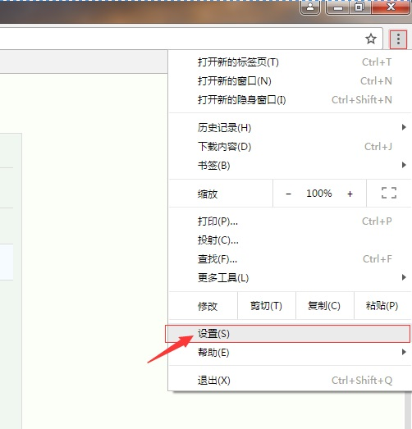Decrease zoom with the minus button
This screenshot has height=429, width=412.
pos(288,194)
